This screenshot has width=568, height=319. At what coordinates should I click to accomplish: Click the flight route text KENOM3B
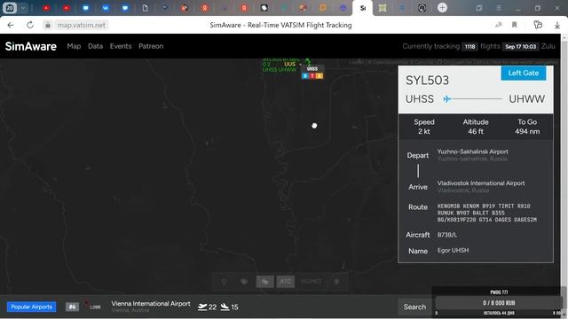487,213
